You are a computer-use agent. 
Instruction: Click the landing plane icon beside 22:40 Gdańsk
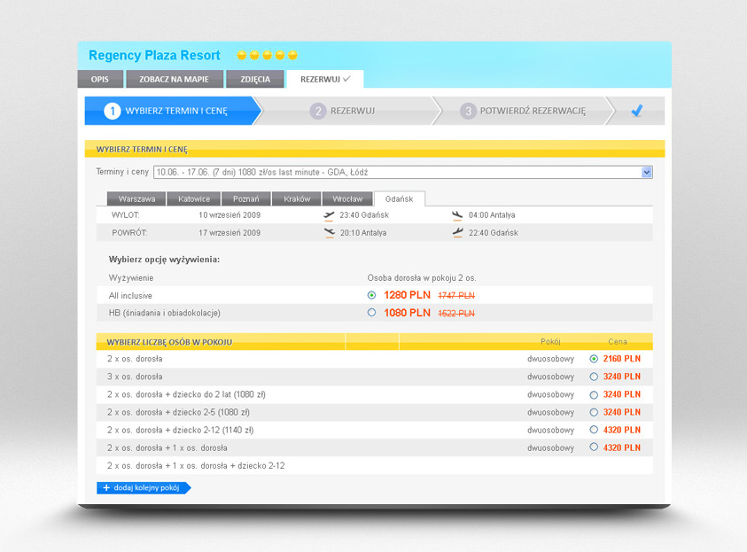[x=457, y=233]
